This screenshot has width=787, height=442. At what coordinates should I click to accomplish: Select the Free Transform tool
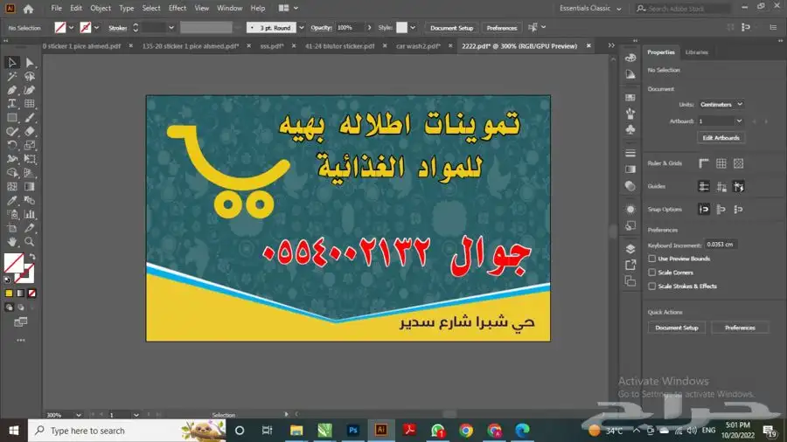pos(30,159)
